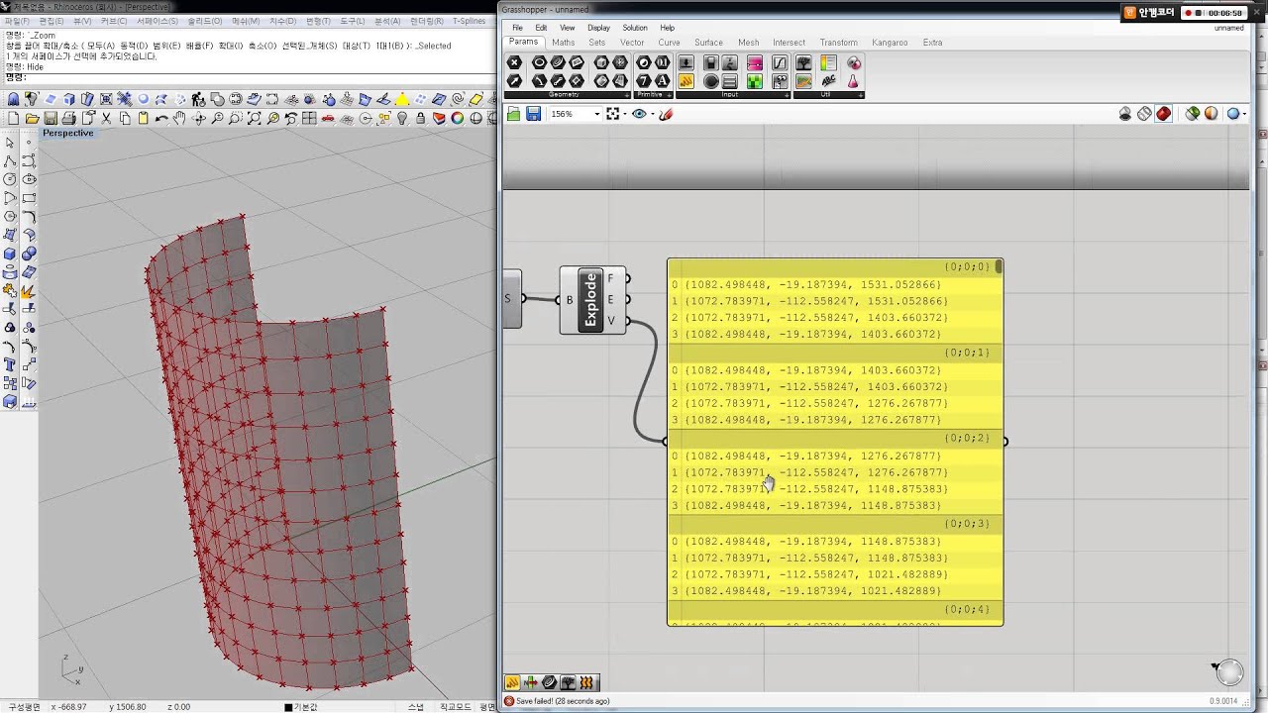
Task: Select the pink flask icon in Util group
Action: [x=853, y=81]
